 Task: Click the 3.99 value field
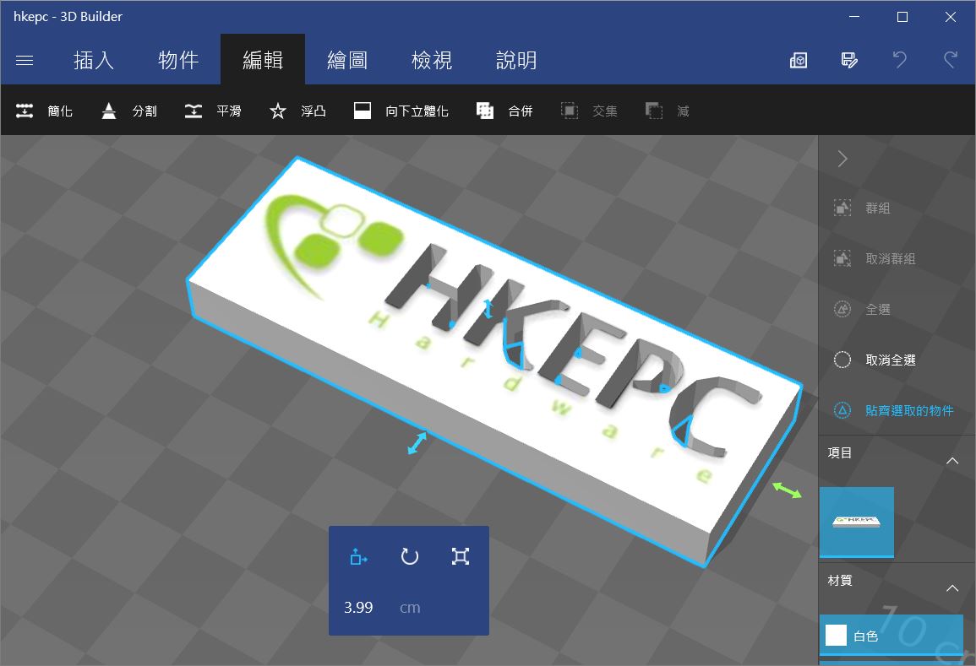click(x=358, y=608)
